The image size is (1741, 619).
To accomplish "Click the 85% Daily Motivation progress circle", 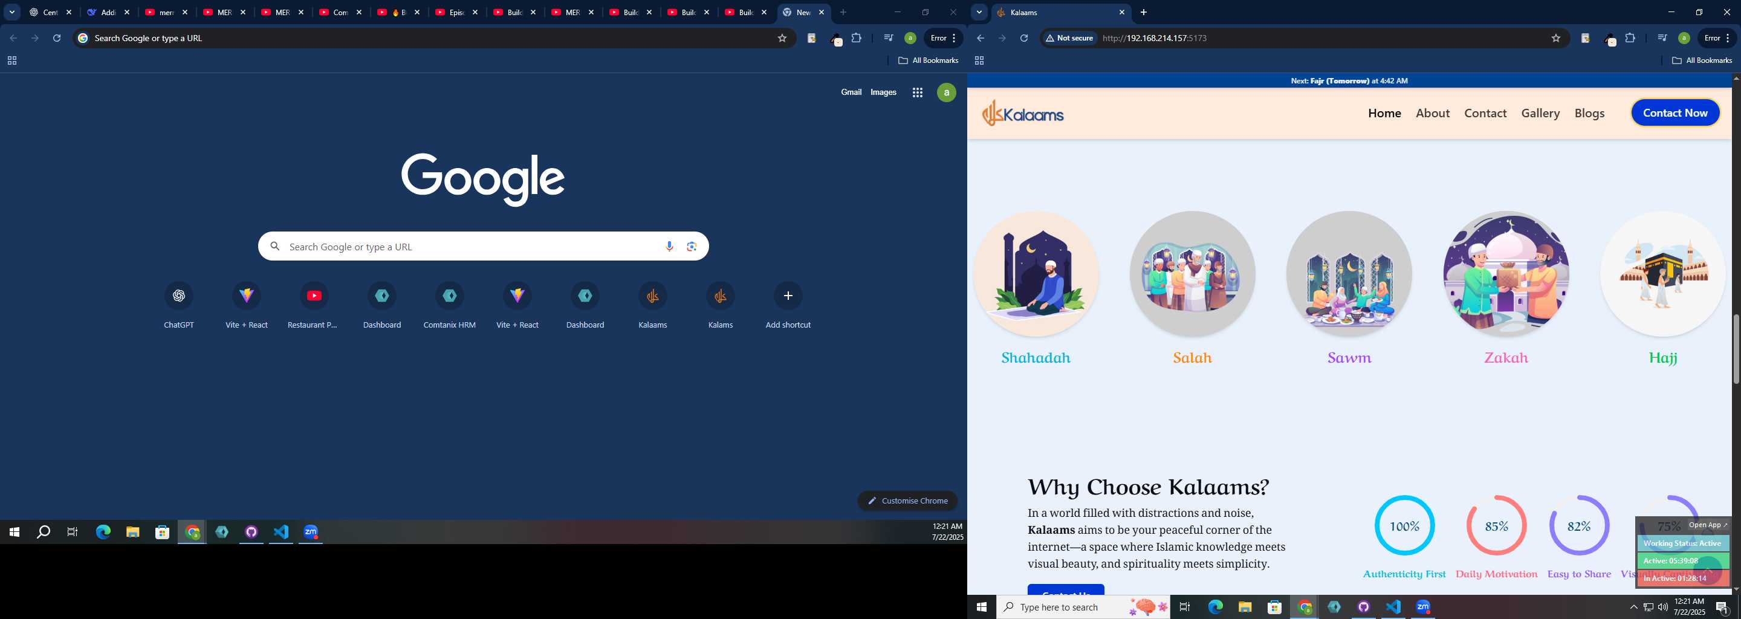I will pyautogui.click(x=1496, y=526).
